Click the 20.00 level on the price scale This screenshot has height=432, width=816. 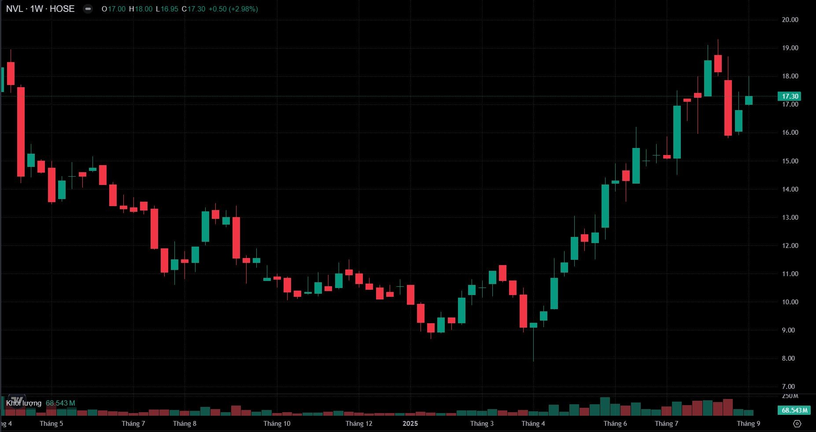pyautogui.click(x=790, y=20)
